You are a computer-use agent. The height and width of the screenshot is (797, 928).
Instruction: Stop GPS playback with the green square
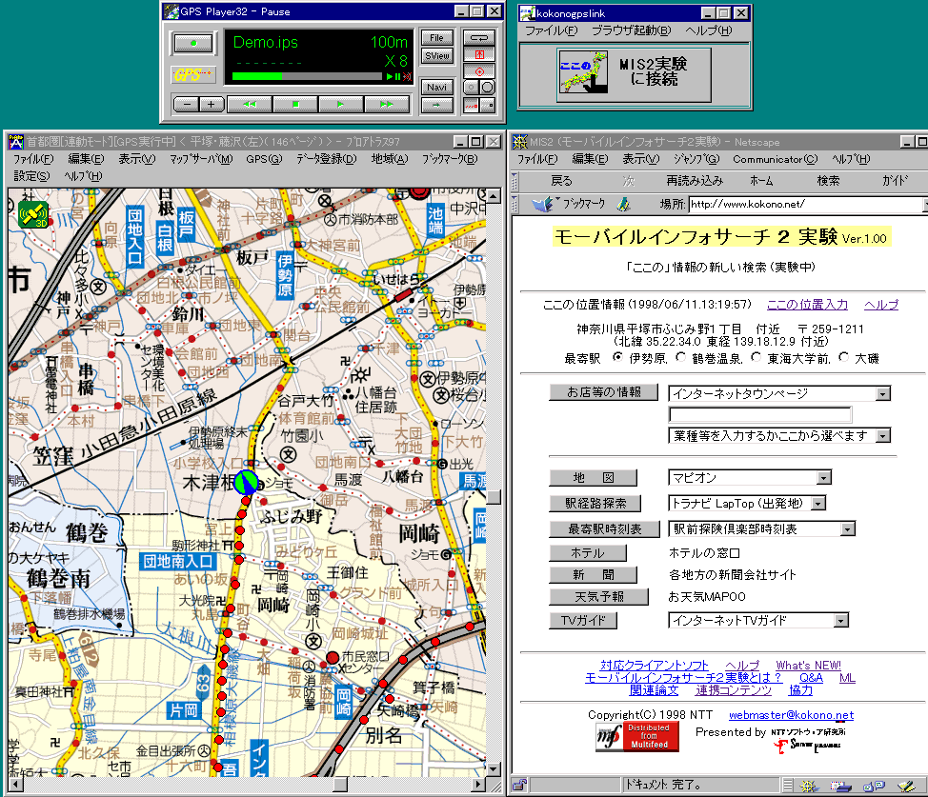click(x=295, y=104)
